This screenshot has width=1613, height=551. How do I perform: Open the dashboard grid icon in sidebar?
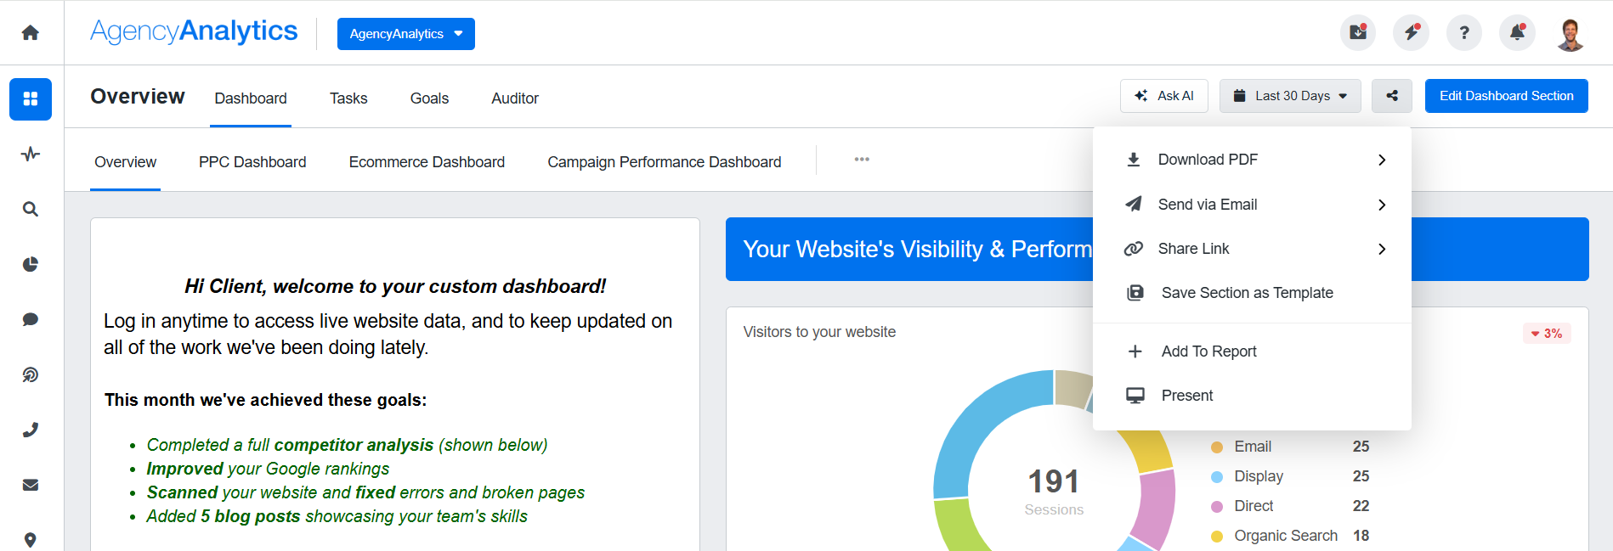pyautogui.click(x=31, y=99)
